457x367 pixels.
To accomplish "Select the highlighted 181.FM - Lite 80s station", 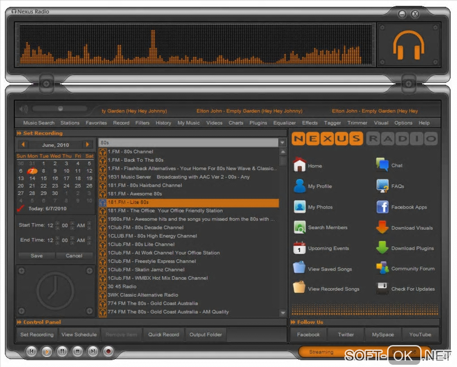I will coord(189,202).
